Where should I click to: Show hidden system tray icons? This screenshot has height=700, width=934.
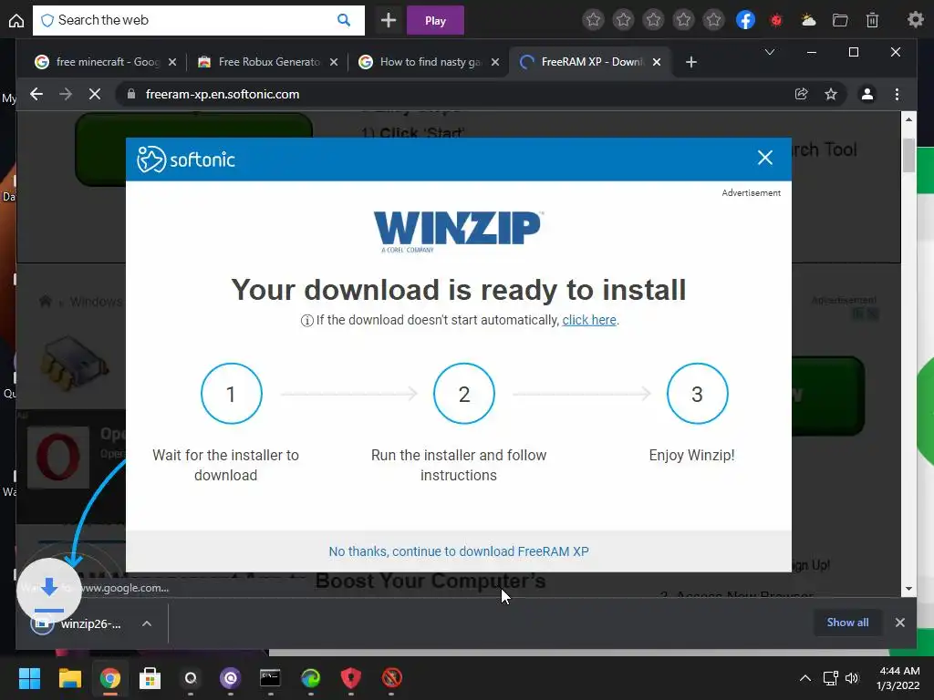pyautogui.click(x=804, y=678)
